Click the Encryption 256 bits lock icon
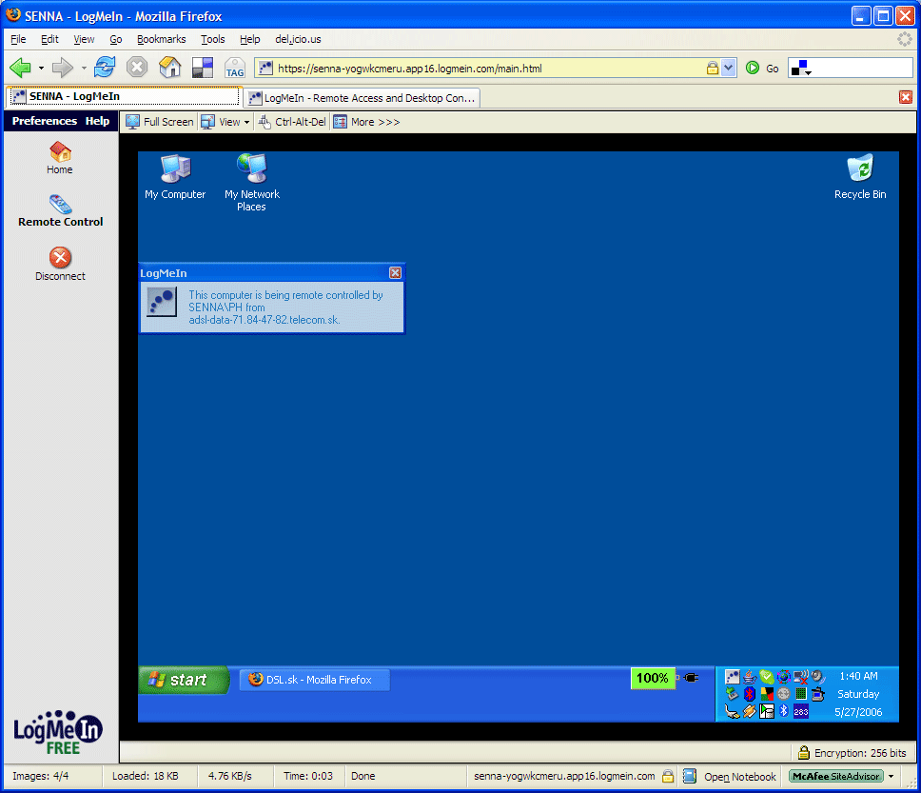 pos(804,752)
